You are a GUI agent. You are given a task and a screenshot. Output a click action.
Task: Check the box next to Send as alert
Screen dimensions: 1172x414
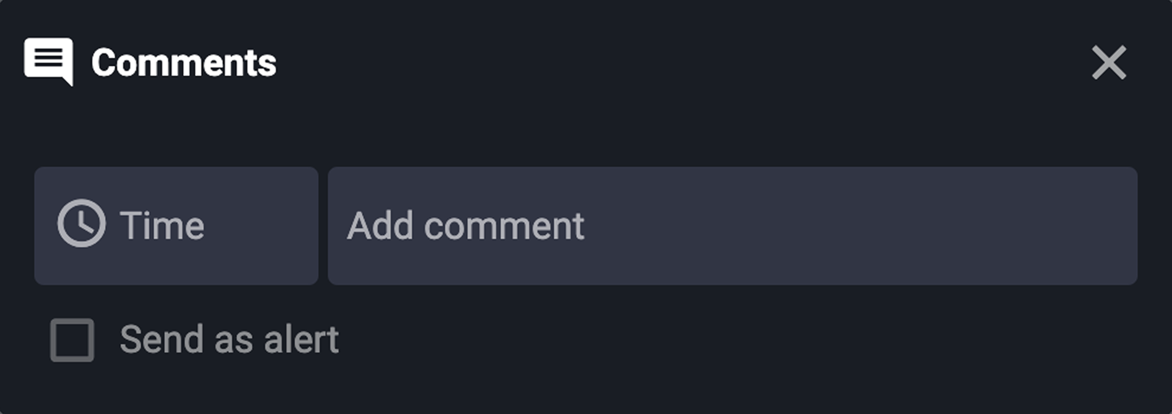point(73,339)
